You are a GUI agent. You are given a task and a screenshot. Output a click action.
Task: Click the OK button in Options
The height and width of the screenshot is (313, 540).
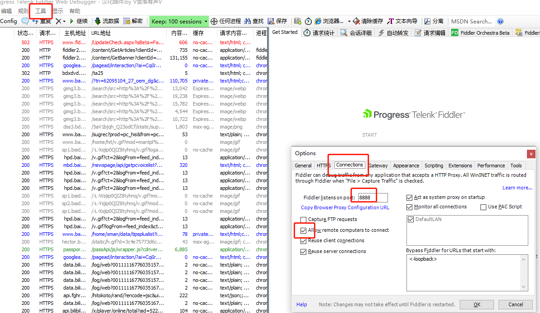477,304
